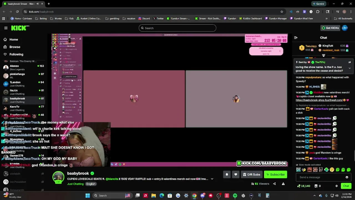
Task: Open KevvTv channel in sidebar
Action: 24,108
